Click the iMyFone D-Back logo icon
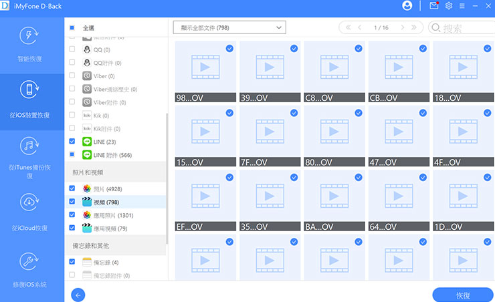Image resolution: width=495 pixels, height=302 pixels. point(5,5)
